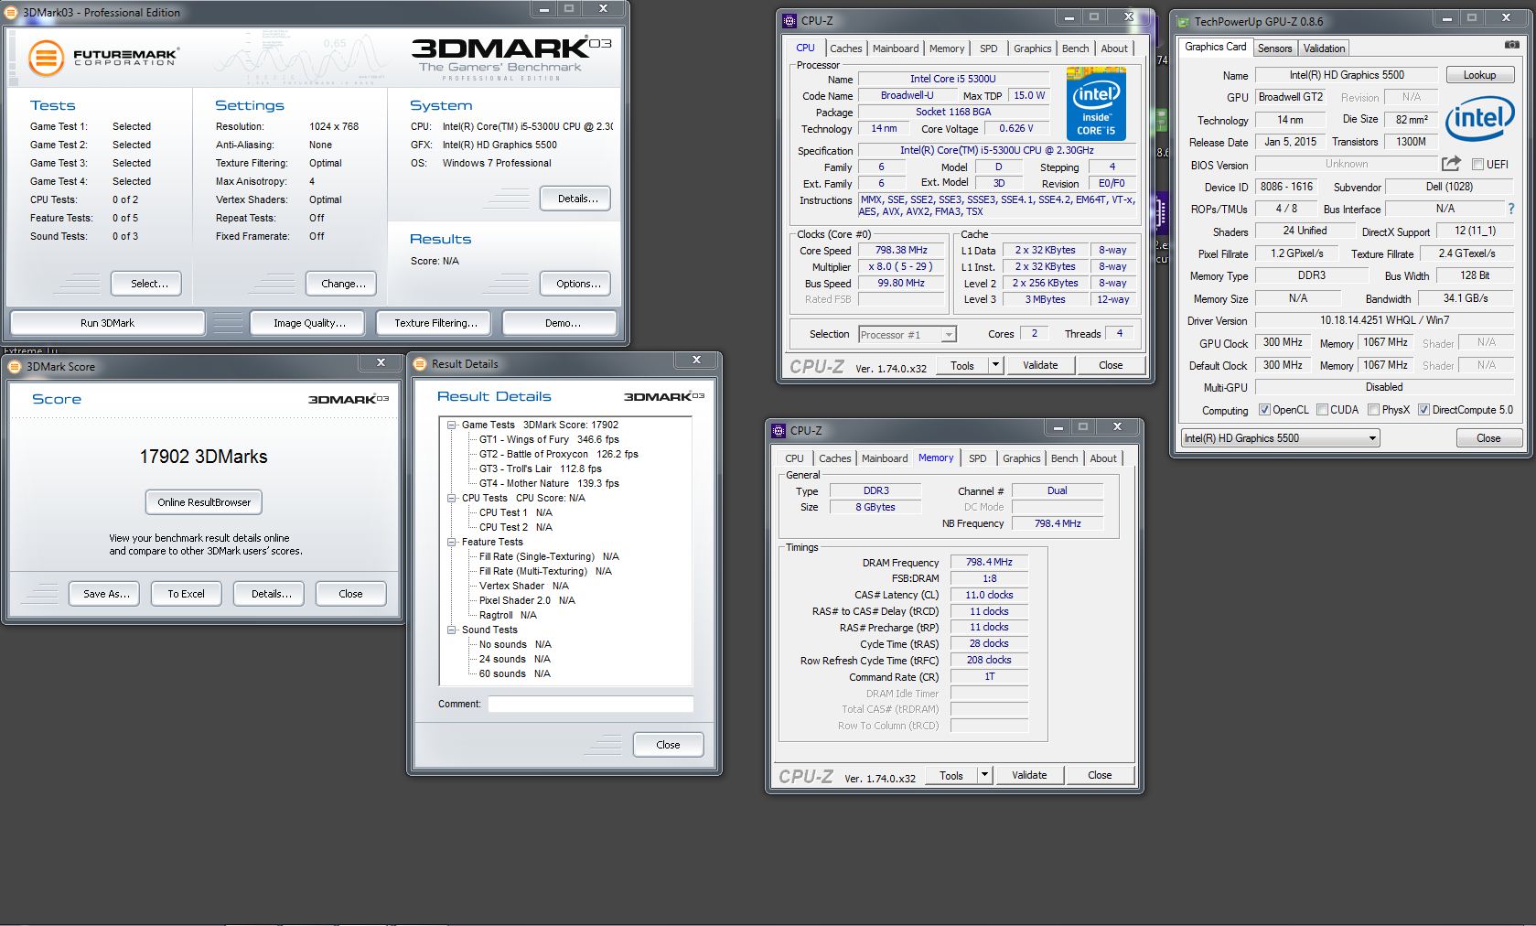Viewport: 1536px width, 926px height.
Task: Click the CPU-Z title bar icon of upper window
Action: [x=790, y=21]
